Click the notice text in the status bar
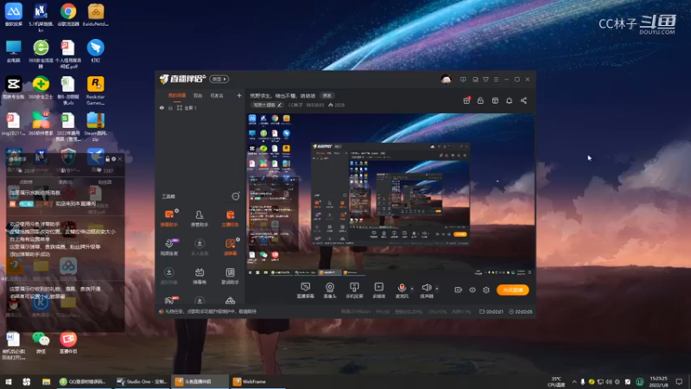This screenshot has height=389, width=691. [x=211, y=311]
